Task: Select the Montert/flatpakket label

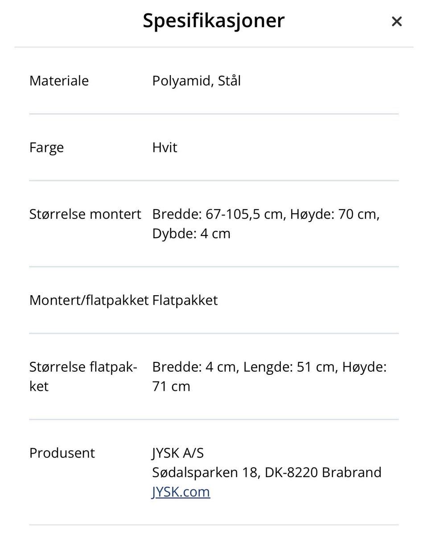Action: point(89,300)
